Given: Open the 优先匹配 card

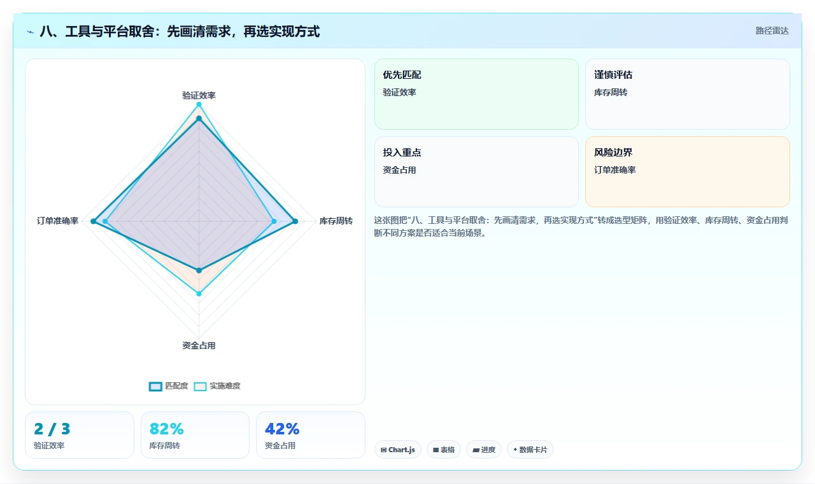Looking at the screenshot, I should [476, 94].
